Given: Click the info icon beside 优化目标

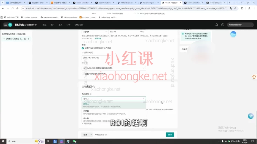Looking at the screenshot, I should point(91,94).
